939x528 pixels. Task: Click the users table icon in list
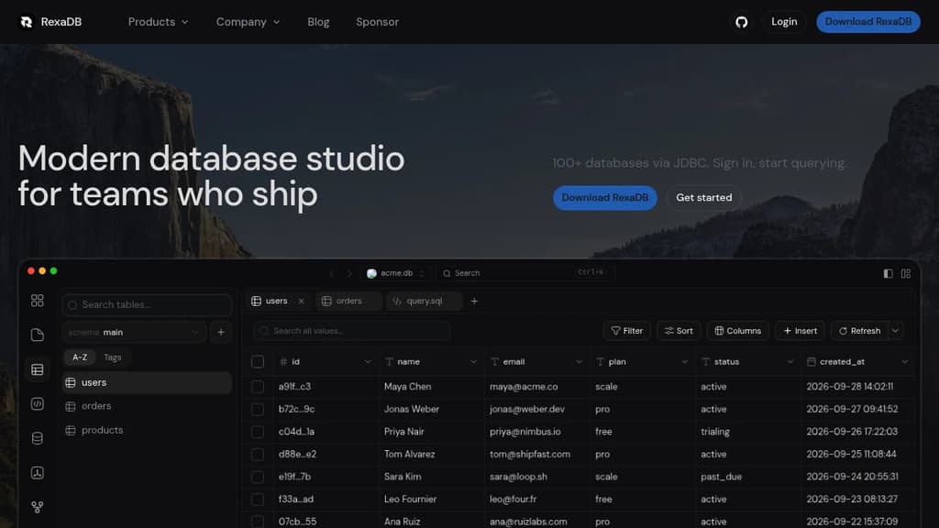71,382
